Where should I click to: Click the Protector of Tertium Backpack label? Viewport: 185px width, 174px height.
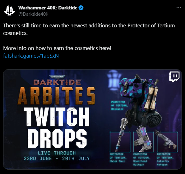(119, 105)
